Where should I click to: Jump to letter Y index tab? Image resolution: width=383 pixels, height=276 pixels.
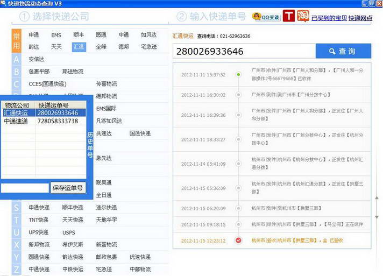[x=16, y=257]
